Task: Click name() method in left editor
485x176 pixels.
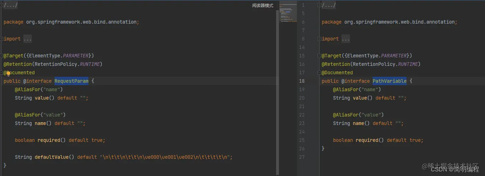Action: tap(43, 123)
